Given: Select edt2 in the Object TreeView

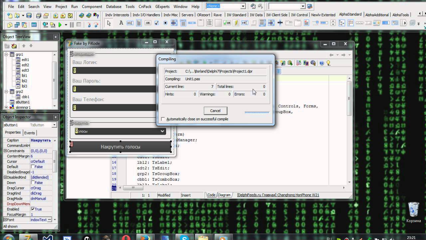Looking at the screenshot, I should coord(25,65).
